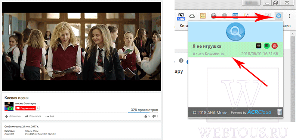Screen dimensions: 299x140
Task: Open the recognized song on Spotify
Action: 267,46
